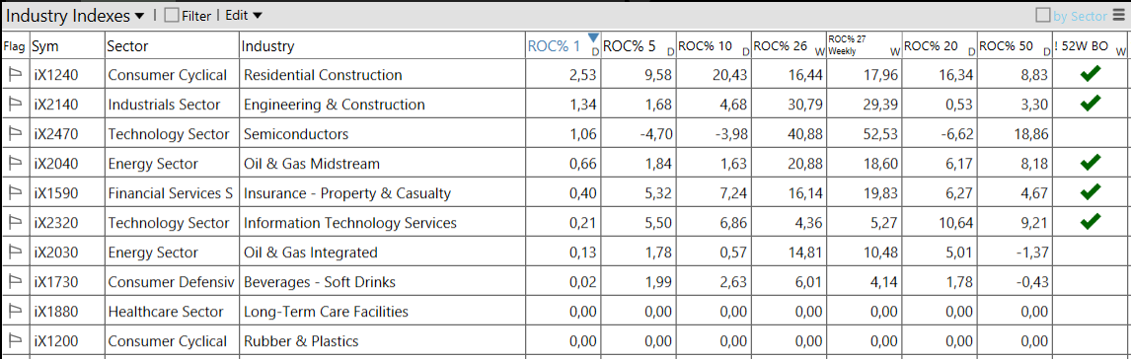Sort by ROC% 26 column header
Image resolution: width=1131 pixels, height=359 pixels.
pyautogui.click(x=790, y=46)
